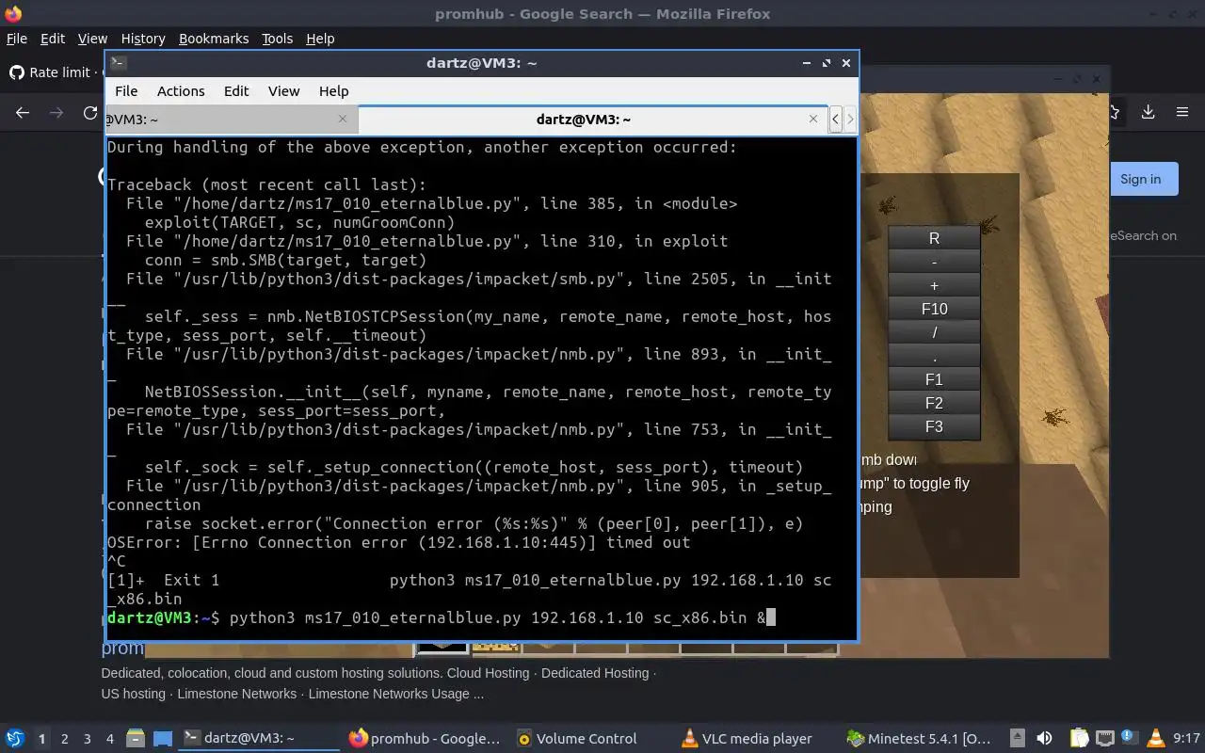The image size is (1205, 753).
Task: Open the terminal View menu
Action: (x=283, y=91)
